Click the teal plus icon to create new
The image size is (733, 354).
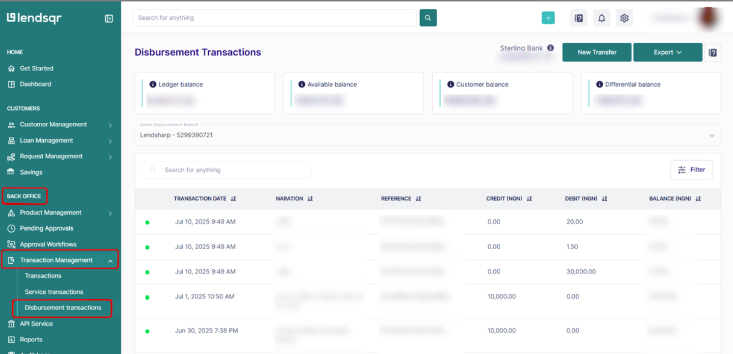pyautogui.click(x=548, y=17)
